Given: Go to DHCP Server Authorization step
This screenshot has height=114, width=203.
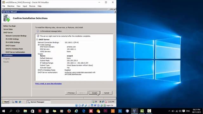Looking at the screenshot, I should pos(15,52).
